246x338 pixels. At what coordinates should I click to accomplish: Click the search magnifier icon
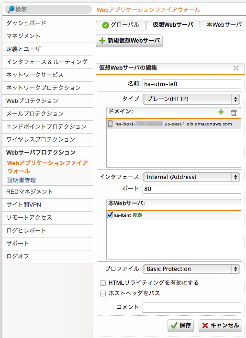[11, 9]
